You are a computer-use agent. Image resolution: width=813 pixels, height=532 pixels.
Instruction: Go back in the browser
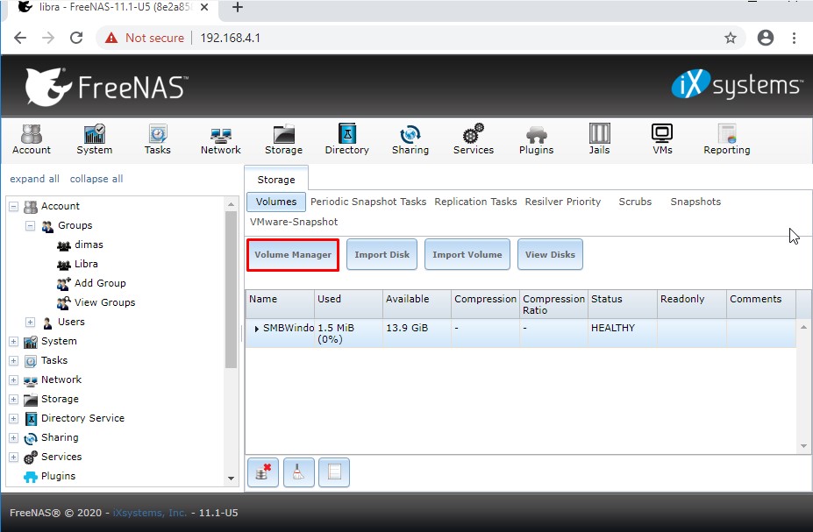click(20, 38)
